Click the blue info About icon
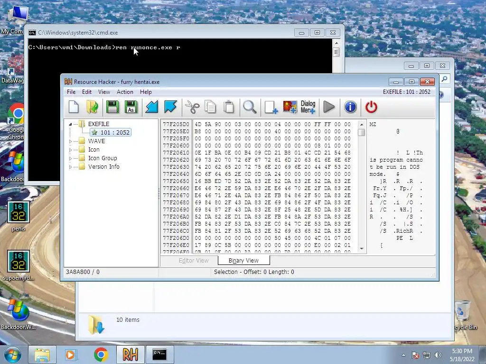486x364 pixels. tap(350, 107)
